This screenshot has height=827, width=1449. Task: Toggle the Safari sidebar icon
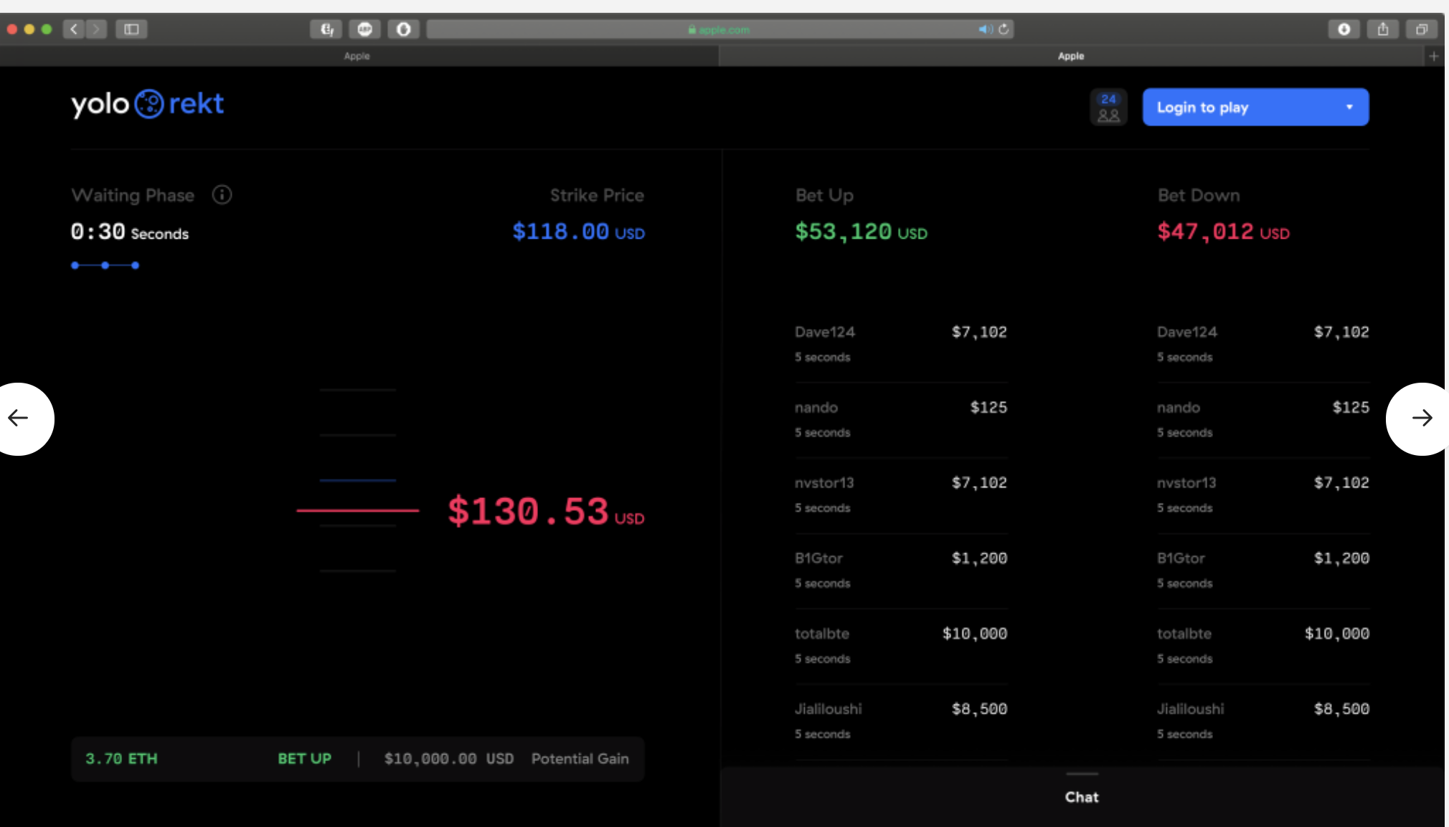click(x=131, y=29)
